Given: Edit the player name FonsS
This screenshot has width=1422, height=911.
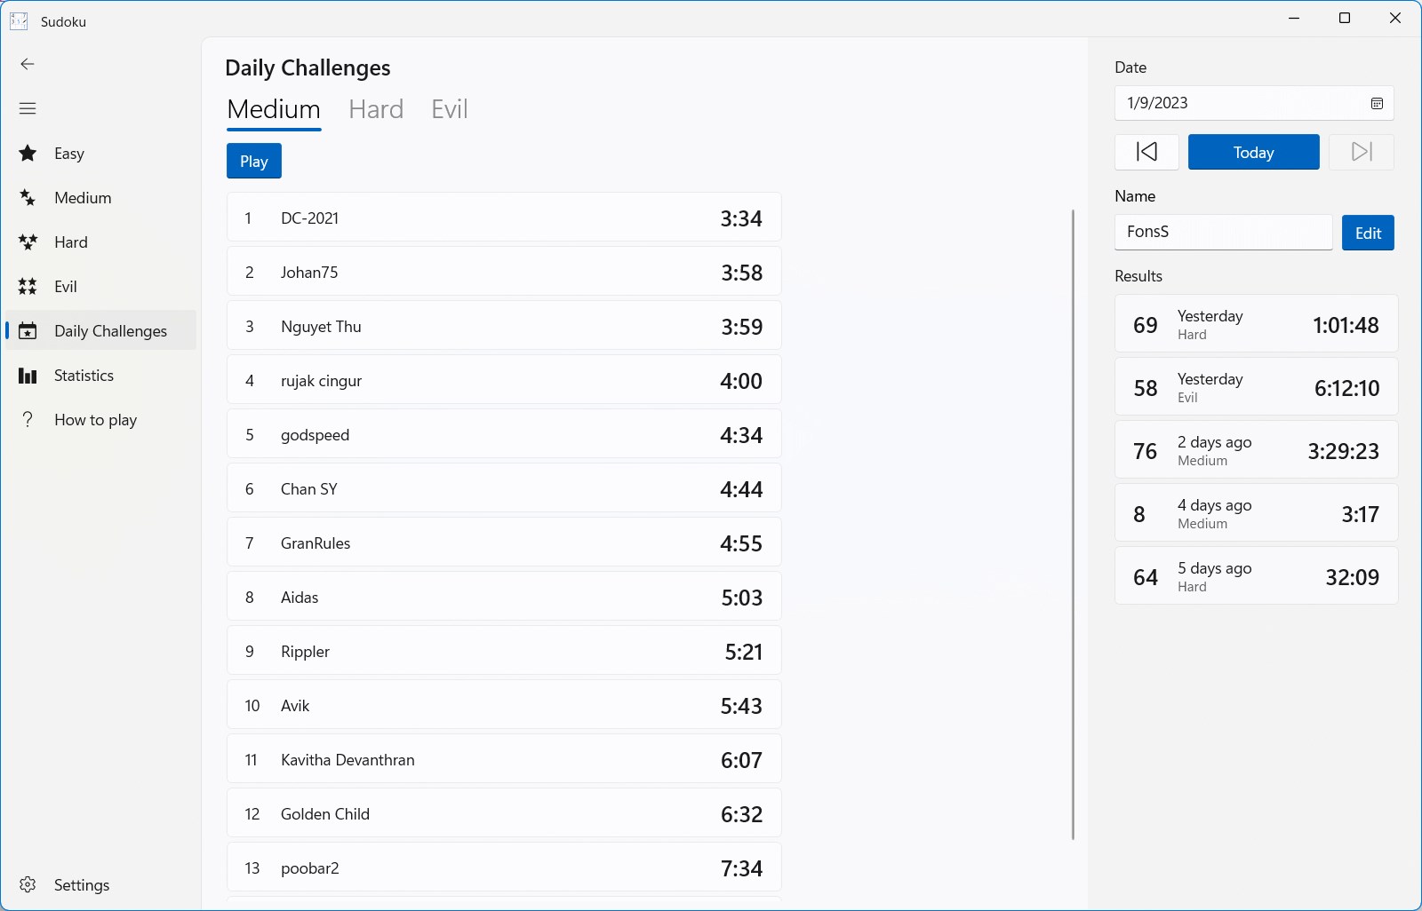Looking at the screenshot, I should point(1367,232).
